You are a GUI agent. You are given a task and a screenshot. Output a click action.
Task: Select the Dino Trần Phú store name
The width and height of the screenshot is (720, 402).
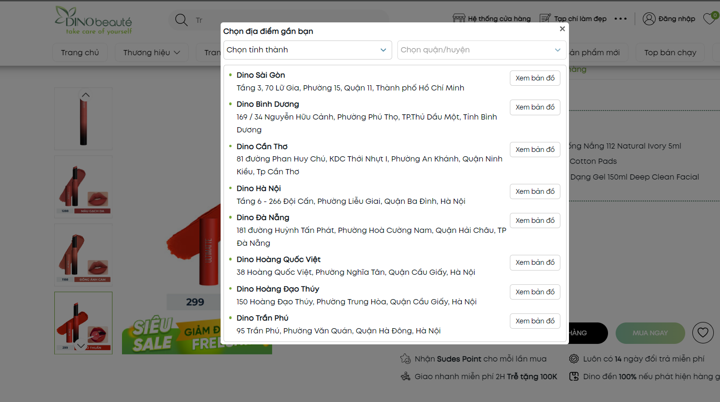pyautogui.click(x=263, y=318)
